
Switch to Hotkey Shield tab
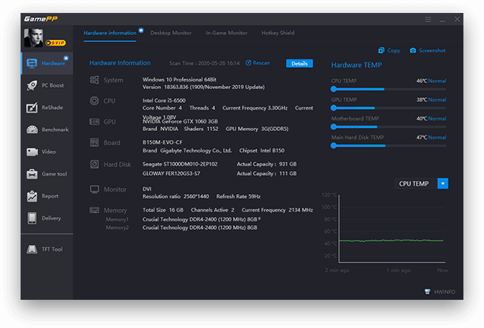[x=277, y=33]
